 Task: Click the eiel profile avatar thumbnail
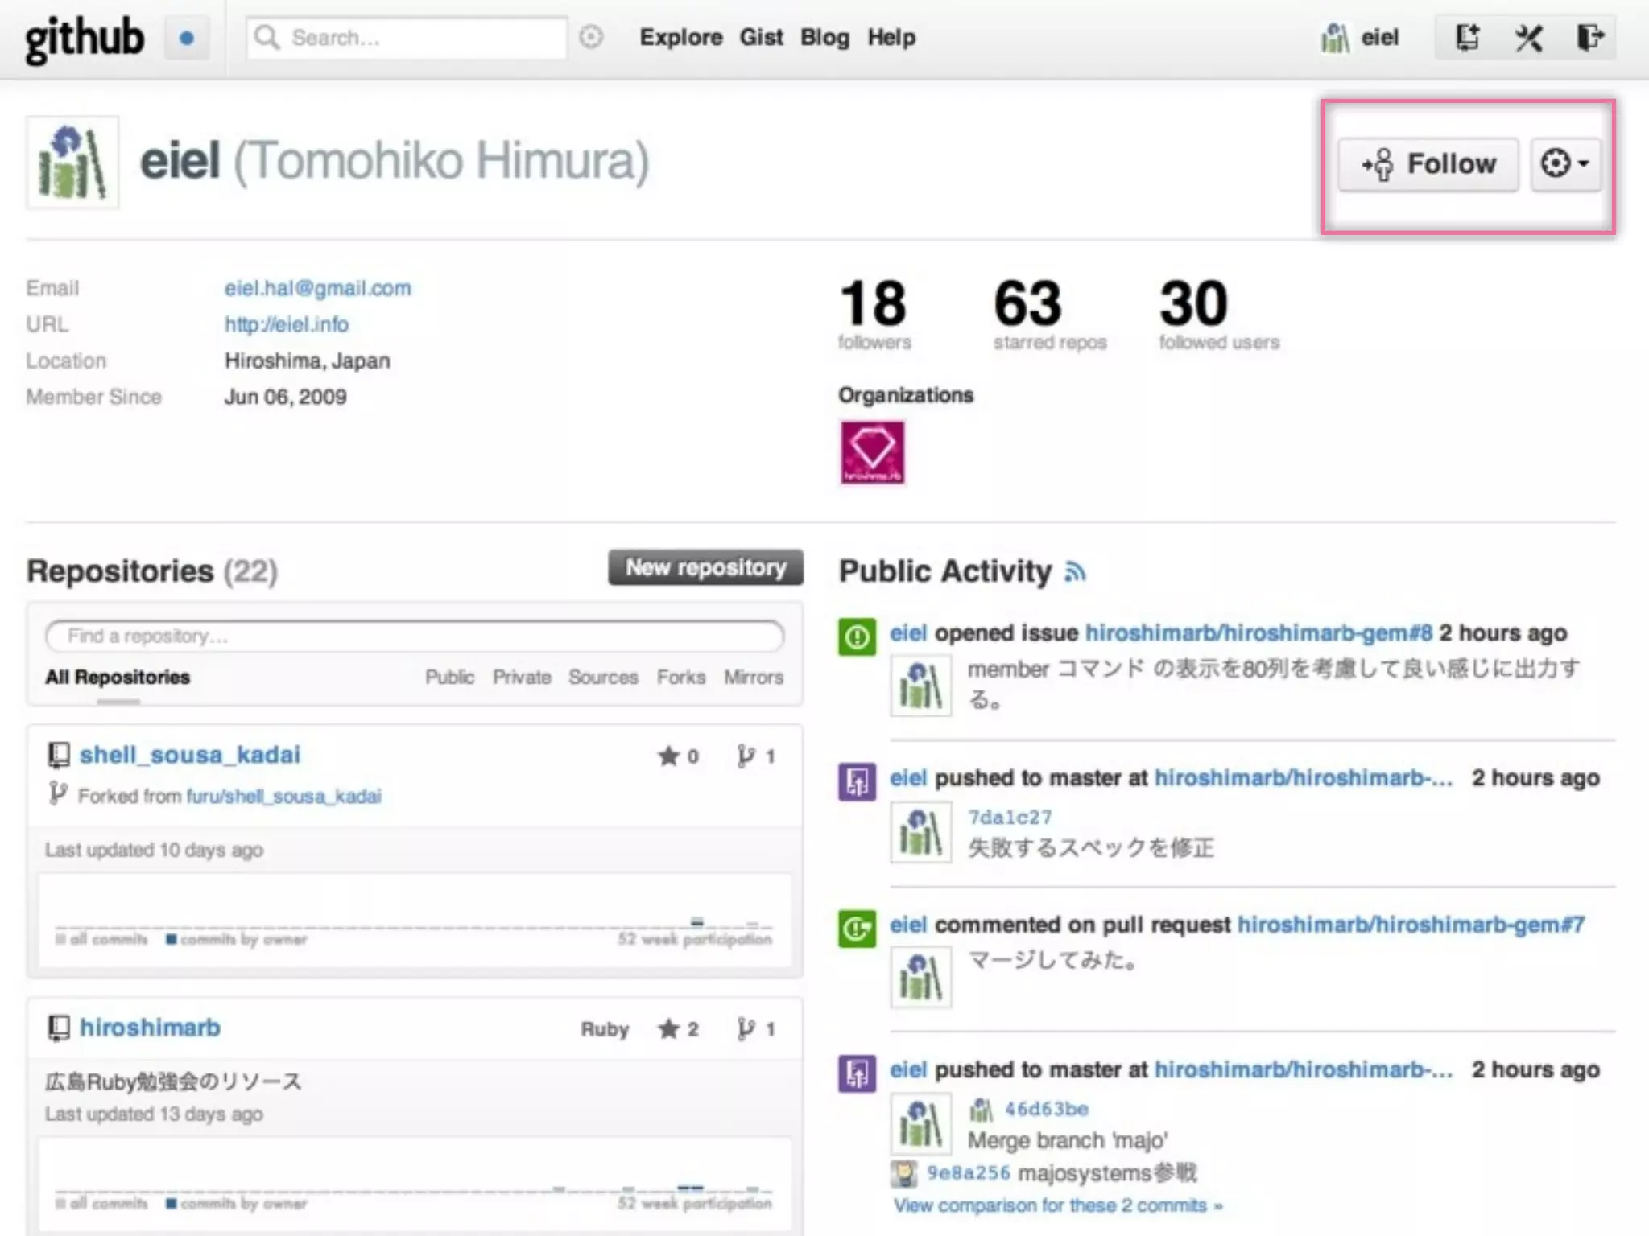point(72,163)
